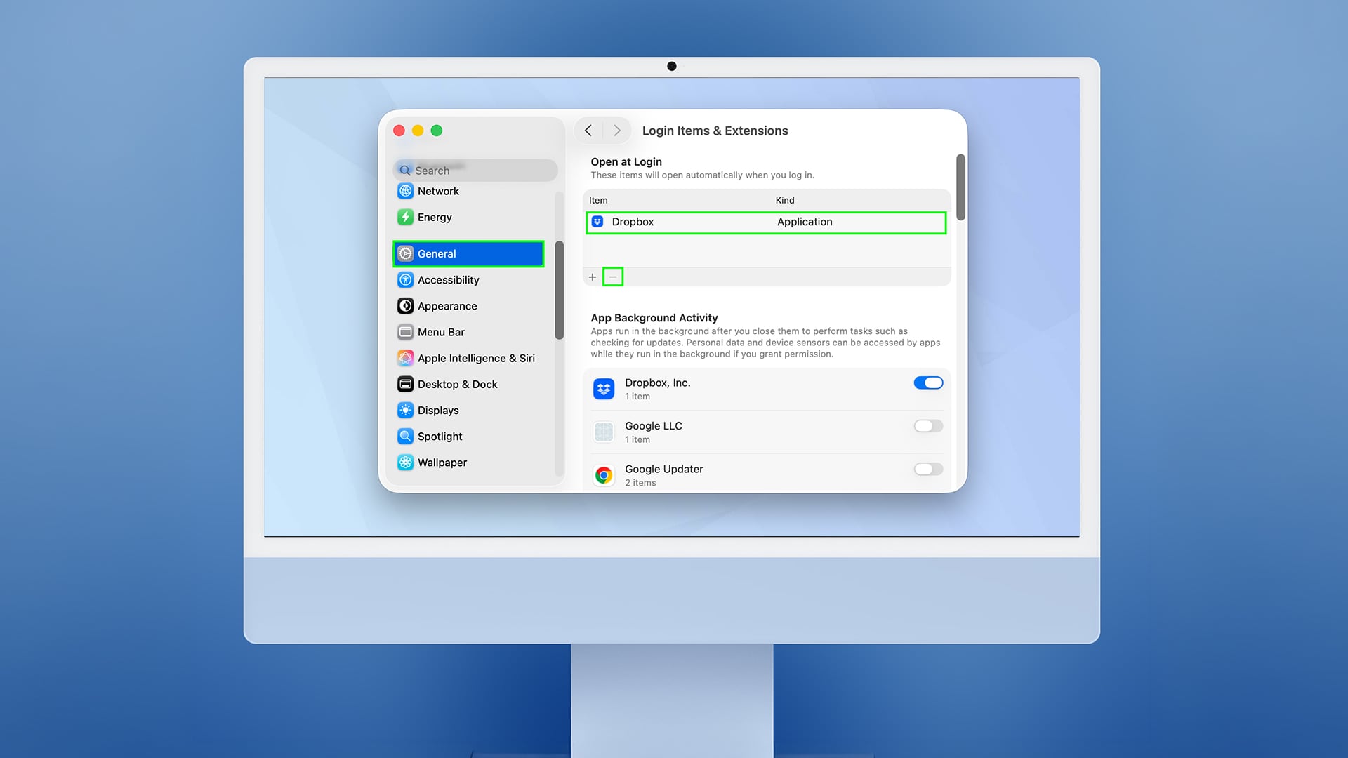This screenshot has width=1348, height=758.
Task: Open Displays settings pane
Action: tap(468, 410)
